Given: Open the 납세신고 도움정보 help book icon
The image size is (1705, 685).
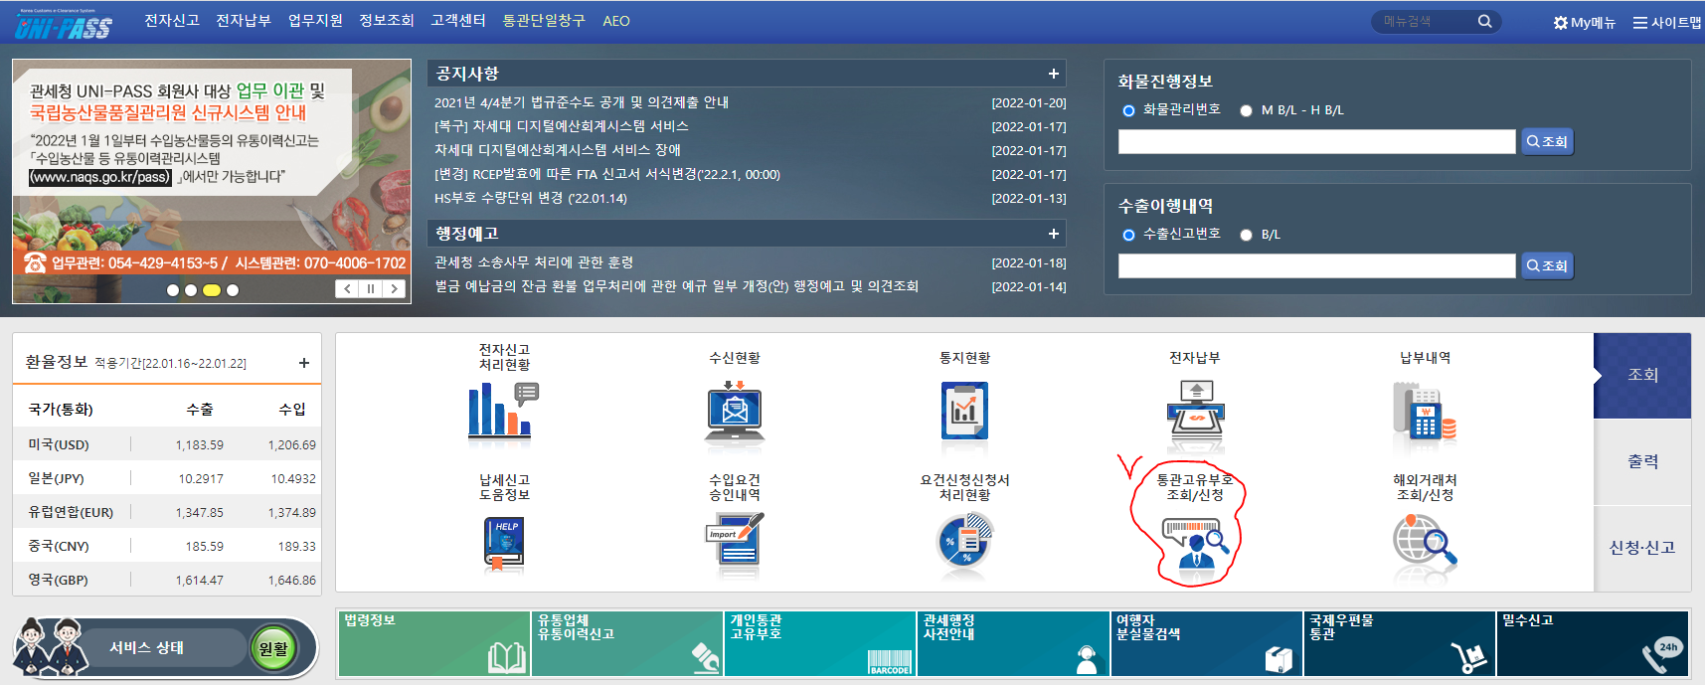Looking at the screenshot, I should pos(504,544).
